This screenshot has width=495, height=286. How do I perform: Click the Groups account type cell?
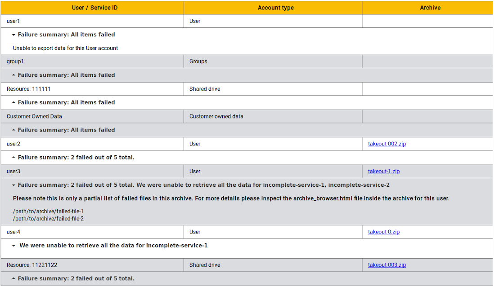click(x=198, y=62)
